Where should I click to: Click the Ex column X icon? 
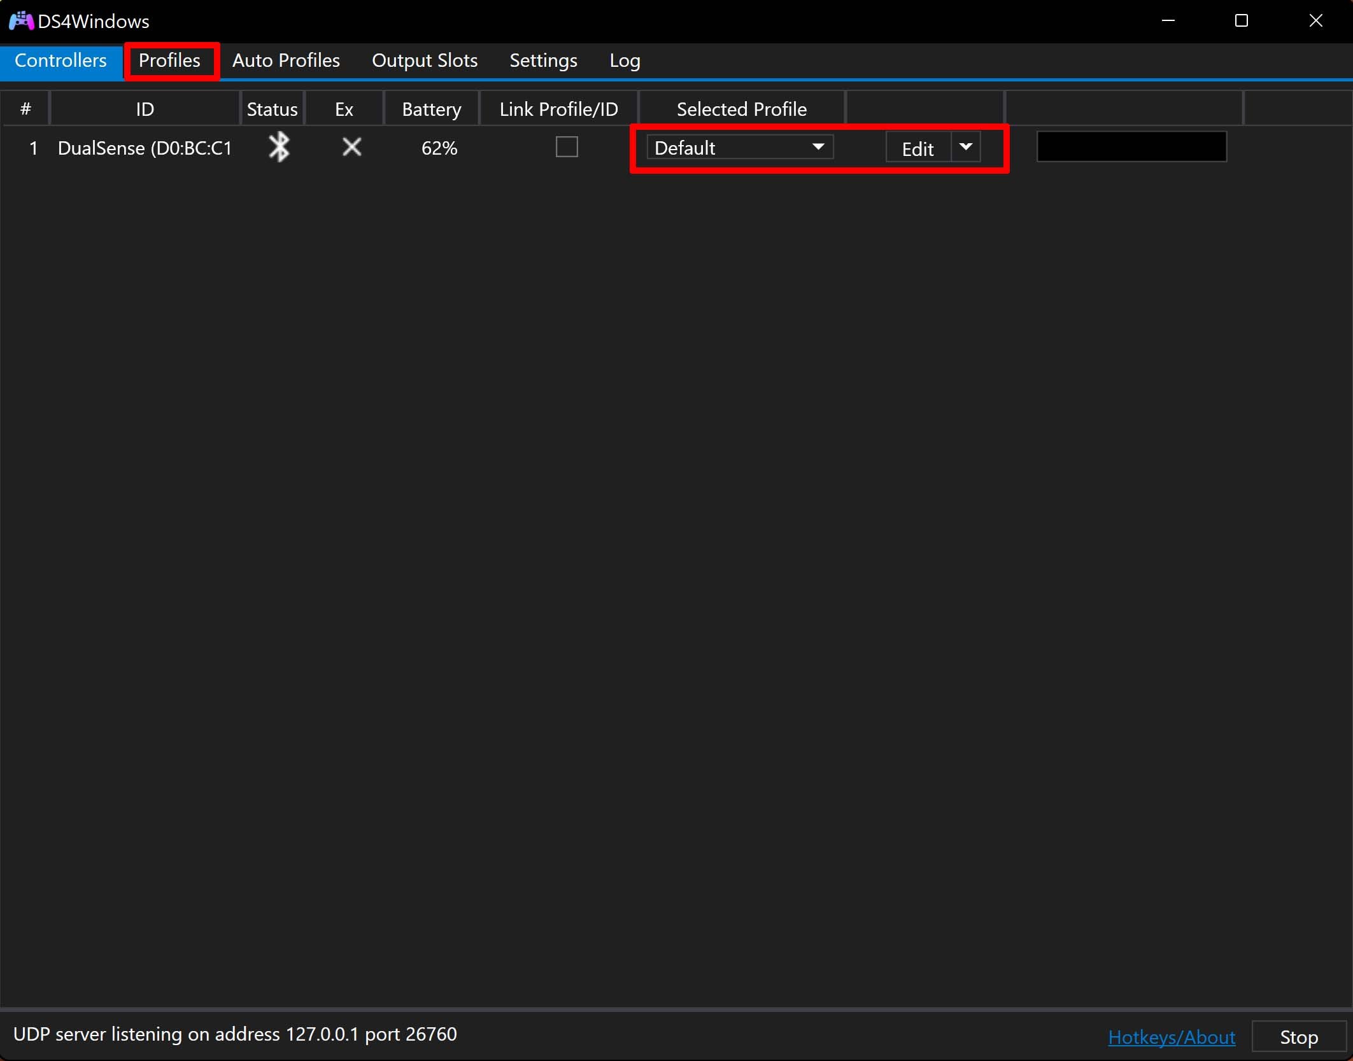tap(351, 147)
